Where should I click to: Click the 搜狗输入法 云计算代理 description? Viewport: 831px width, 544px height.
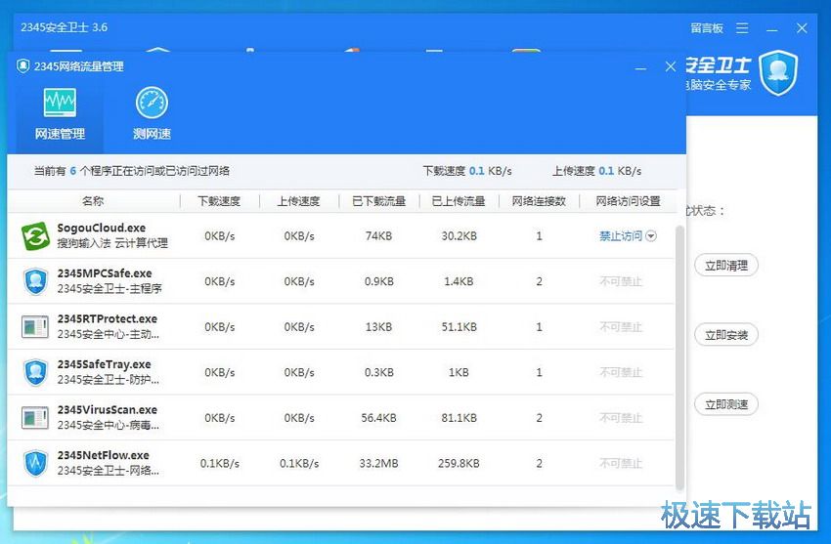[x=112, y=243]
